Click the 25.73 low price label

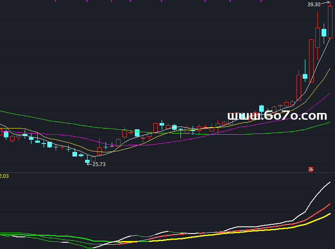(99, 164)
